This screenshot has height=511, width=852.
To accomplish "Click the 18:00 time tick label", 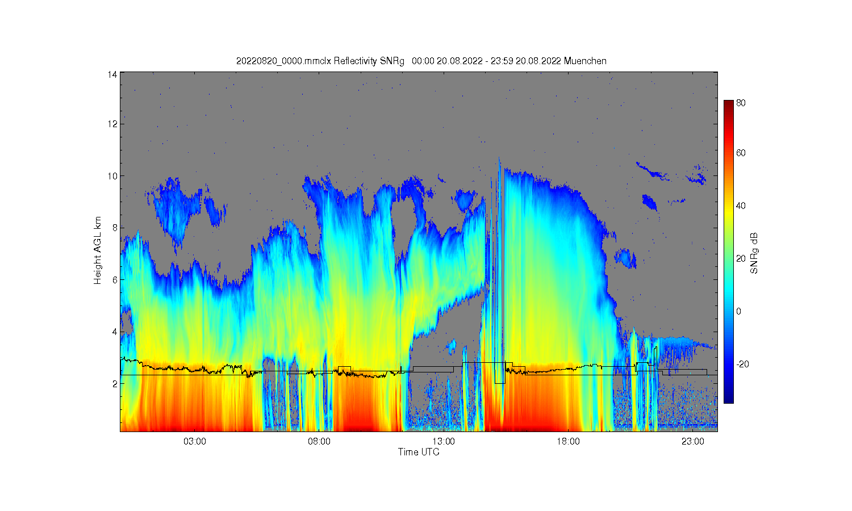I will 568,441.
